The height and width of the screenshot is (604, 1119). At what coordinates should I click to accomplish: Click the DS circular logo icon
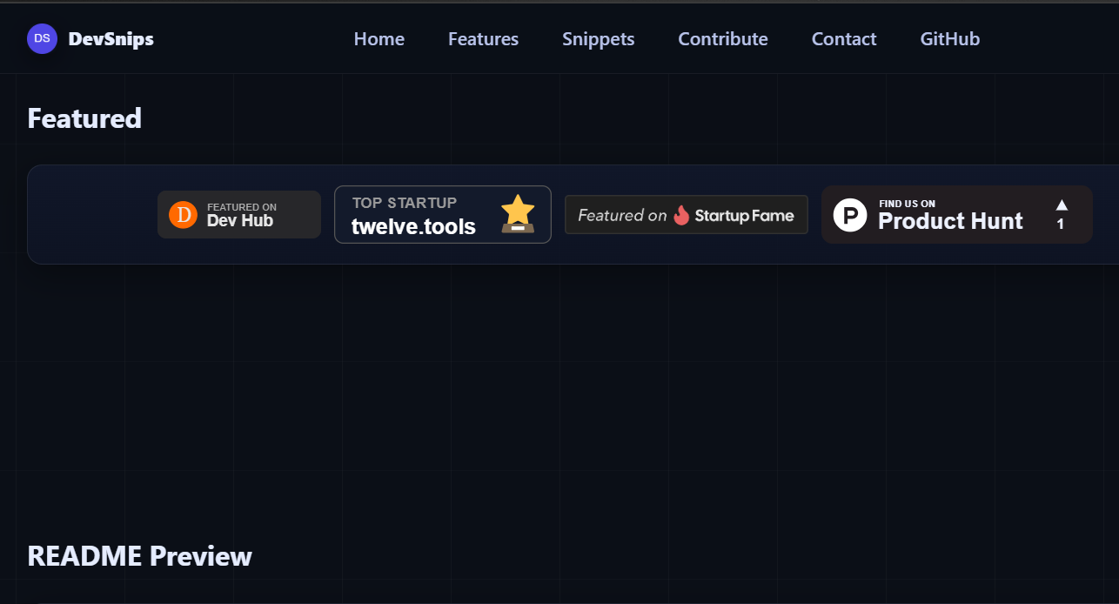point(42,38)
